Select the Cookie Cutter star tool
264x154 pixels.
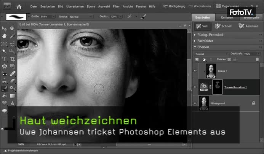[4, 66]
